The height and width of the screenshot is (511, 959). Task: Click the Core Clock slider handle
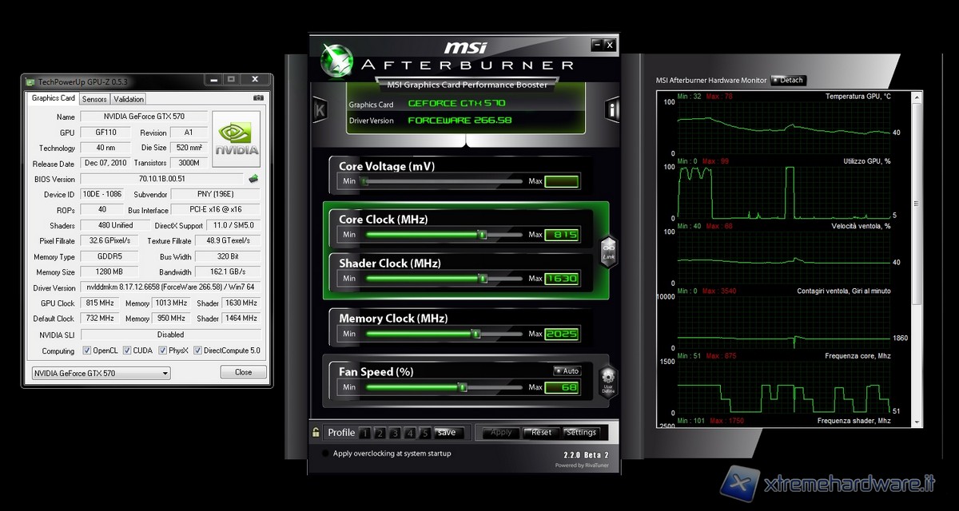[x=483, y=235]
